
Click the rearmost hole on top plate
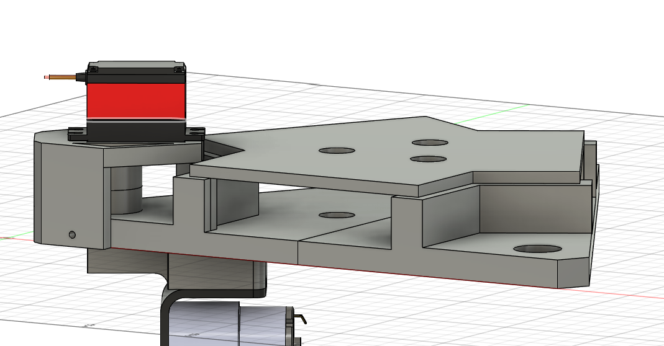pyautogui.click(x=429, y=142)
